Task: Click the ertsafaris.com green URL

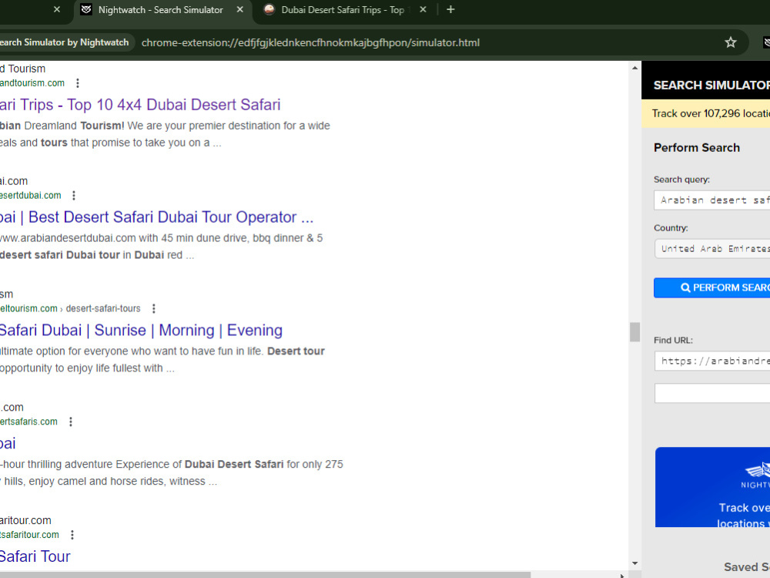Action: (x=28, y=422)
